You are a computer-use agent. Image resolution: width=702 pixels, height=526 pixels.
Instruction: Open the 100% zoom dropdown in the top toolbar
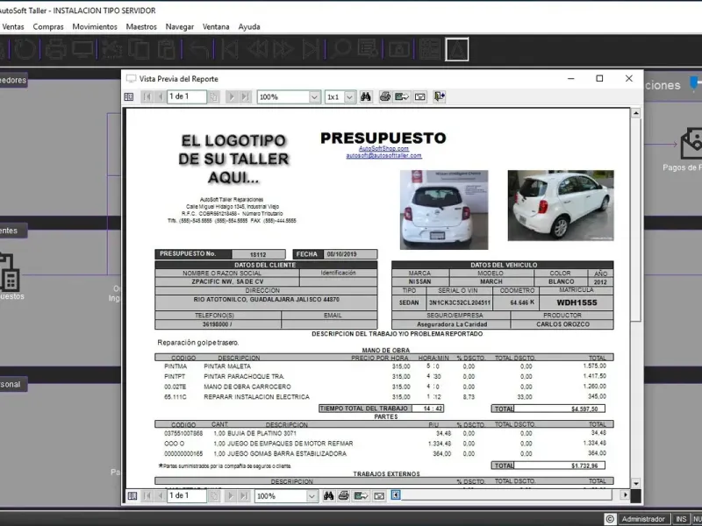click(x=314, y=97)
